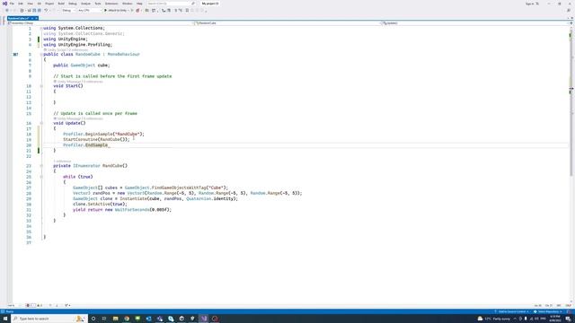The height and width of the screenshot is (323, 575).
Task: Click the Visual Studio logo icon
Action: click(4, 4)
